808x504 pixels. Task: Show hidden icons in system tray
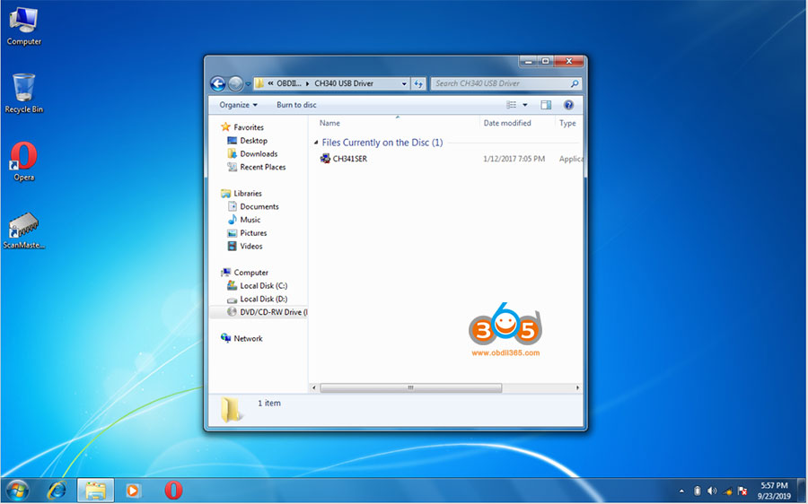click(x=681, y=491)
